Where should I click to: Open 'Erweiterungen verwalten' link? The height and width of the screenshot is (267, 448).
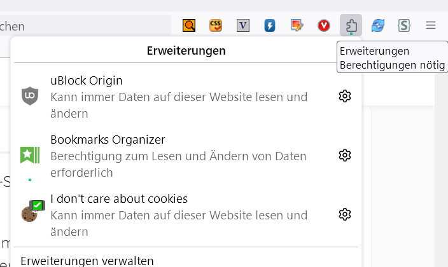coord(87,261)
